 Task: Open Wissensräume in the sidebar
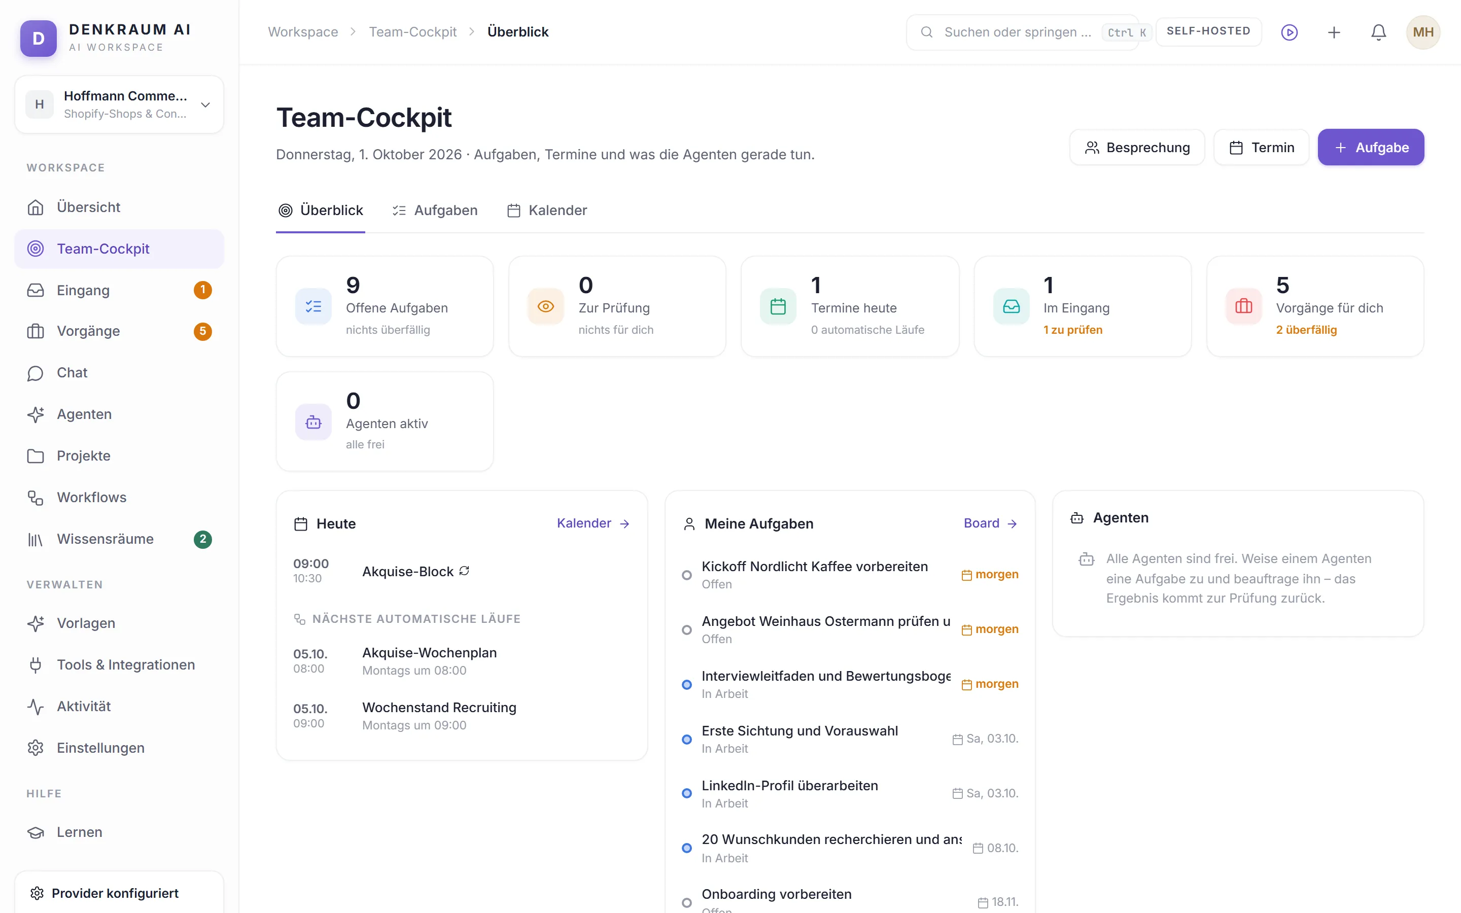(x=119, y=539)
